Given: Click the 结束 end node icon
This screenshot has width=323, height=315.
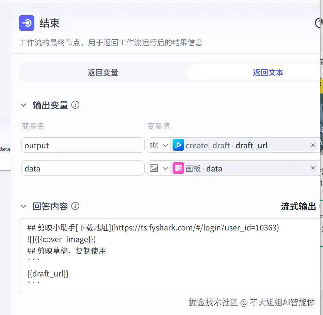Looking at the screenshot, I should click(27, 23).
